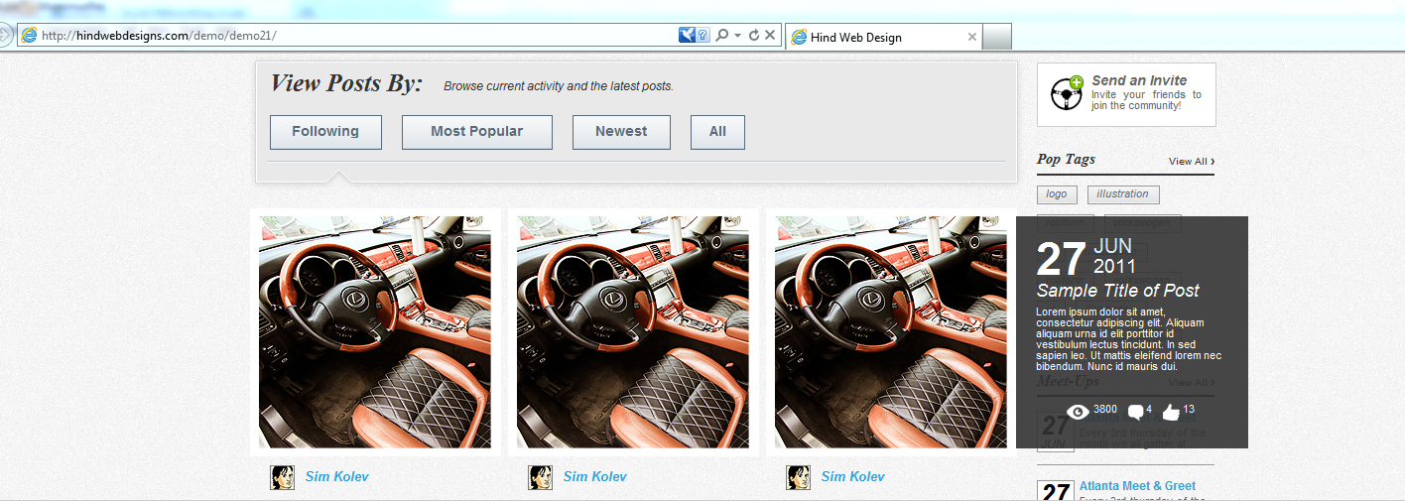The image size is (1405, 501).
Task: Click Sim Kolev name under third post
Action: (x=852, y=476)
